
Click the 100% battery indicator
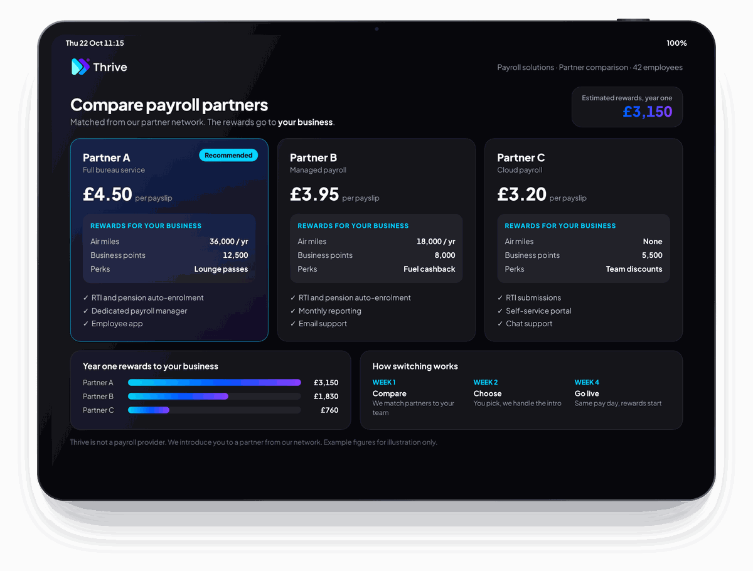pyautogui.click(x=676, y=43)
